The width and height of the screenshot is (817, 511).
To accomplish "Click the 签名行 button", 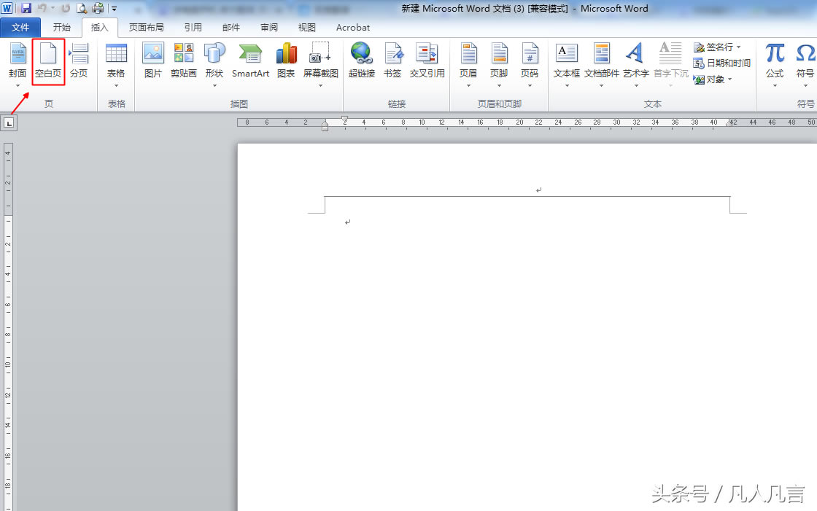I will point(717,47).
